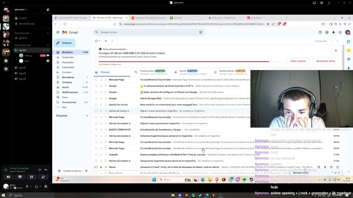Image resolution: width=353 pixels, height=198 pixels.
Task: Open Gmail settings gear icon
Action: click(327, 32)
